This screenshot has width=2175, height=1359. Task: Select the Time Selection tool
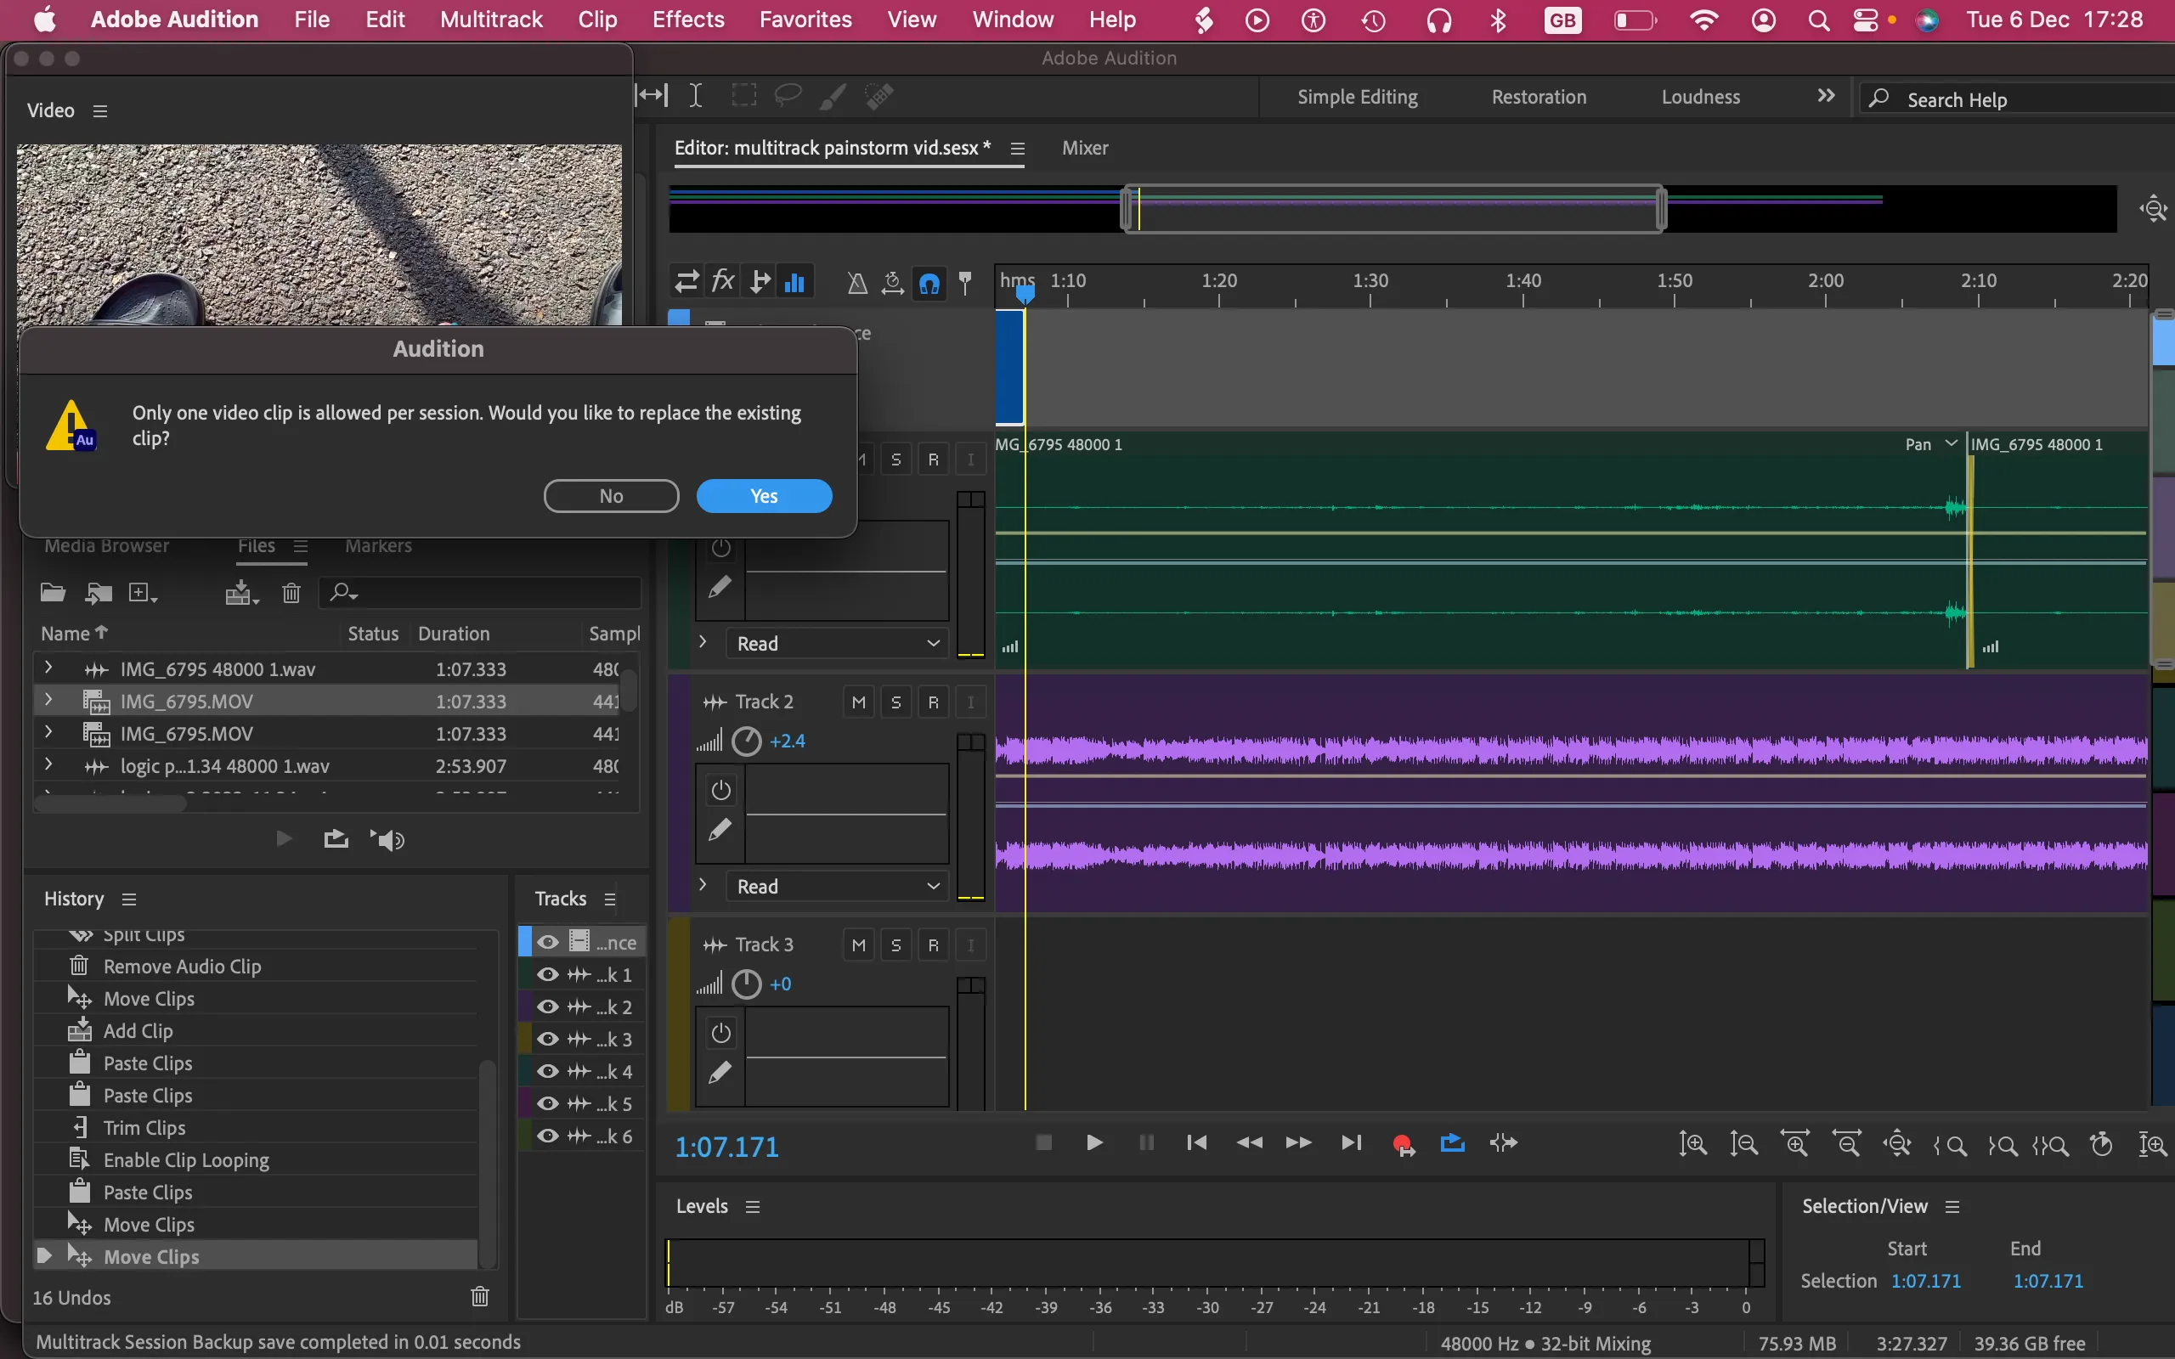(696, 95)
